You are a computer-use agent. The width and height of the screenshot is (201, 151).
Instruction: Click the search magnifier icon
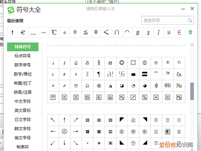(190, 20)
